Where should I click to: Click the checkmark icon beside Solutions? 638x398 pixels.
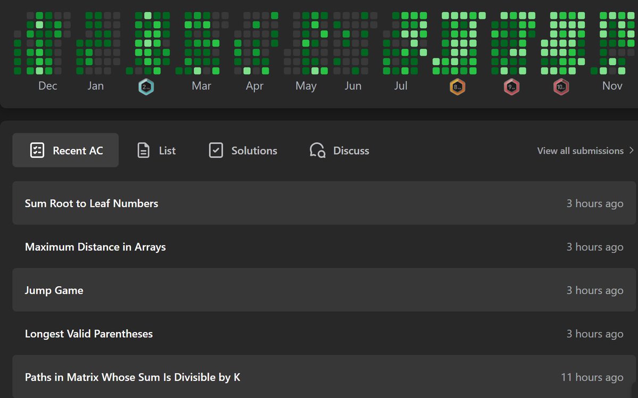point(216,150)
